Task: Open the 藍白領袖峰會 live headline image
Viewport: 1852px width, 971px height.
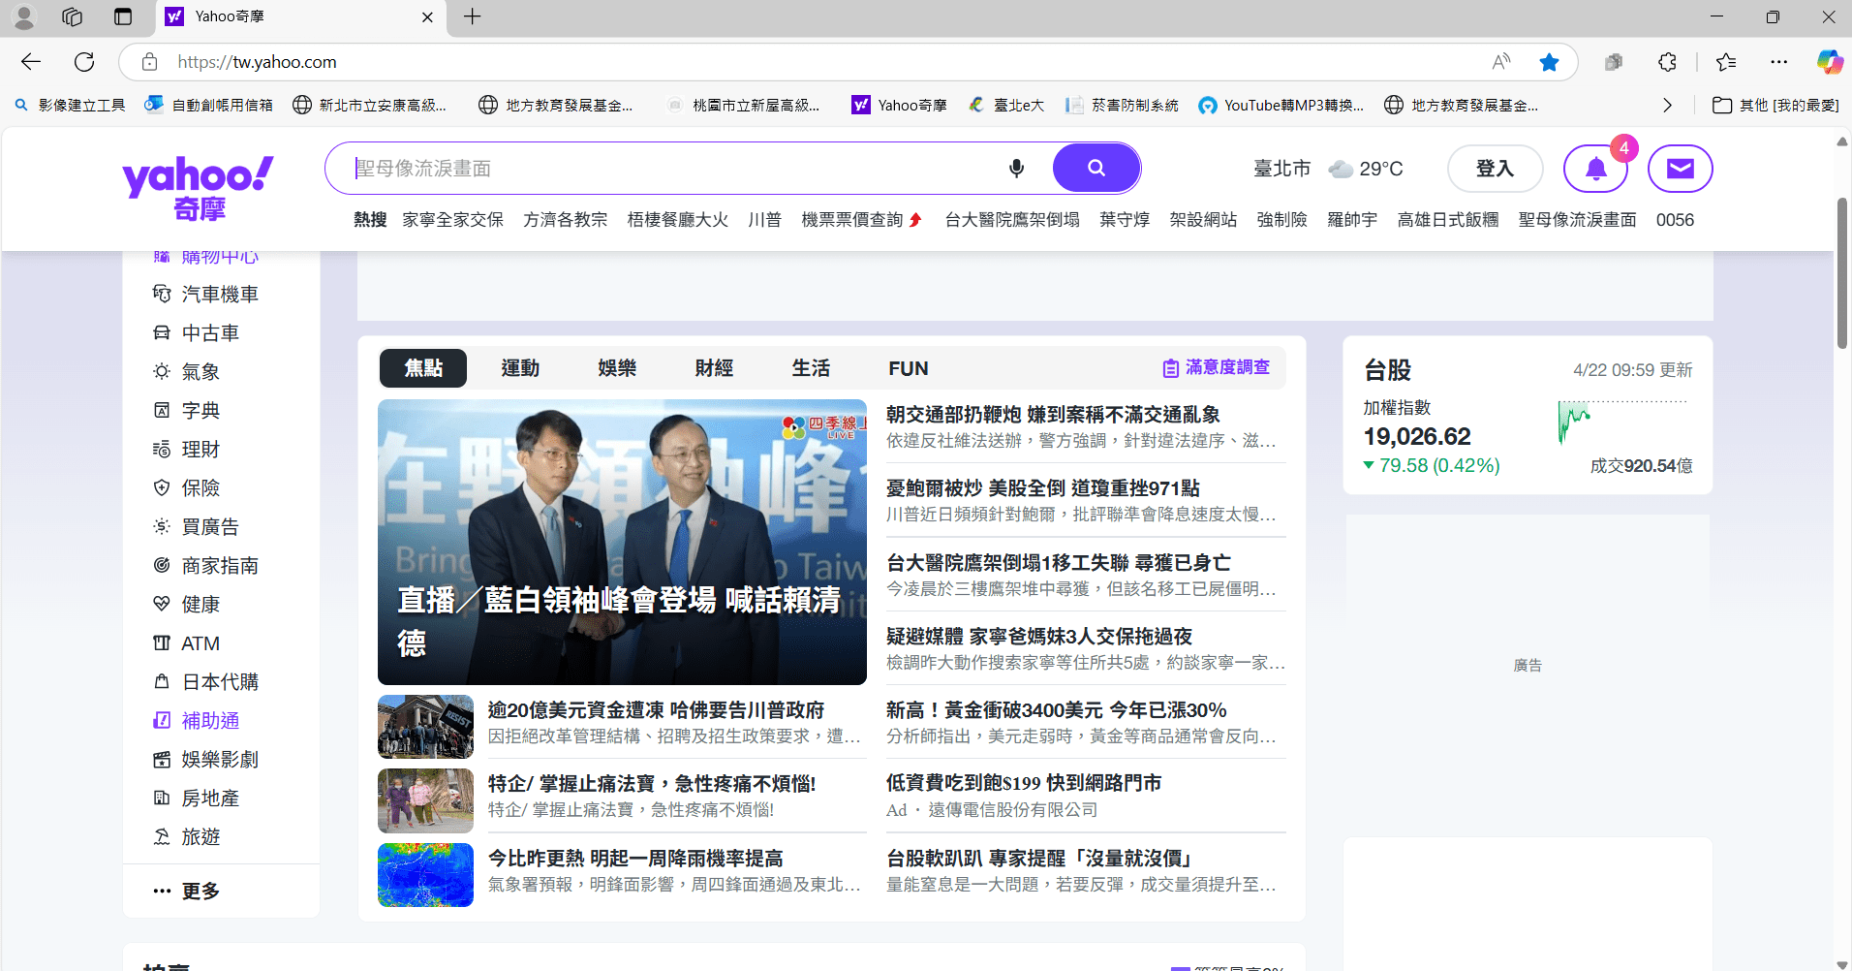Action: pyautogui.click(x=622, y=542)
